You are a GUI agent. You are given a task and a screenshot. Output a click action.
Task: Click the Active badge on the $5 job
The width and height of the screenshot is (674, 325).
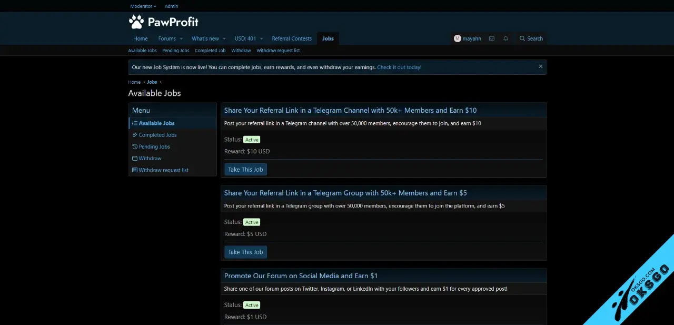(252, 222)
